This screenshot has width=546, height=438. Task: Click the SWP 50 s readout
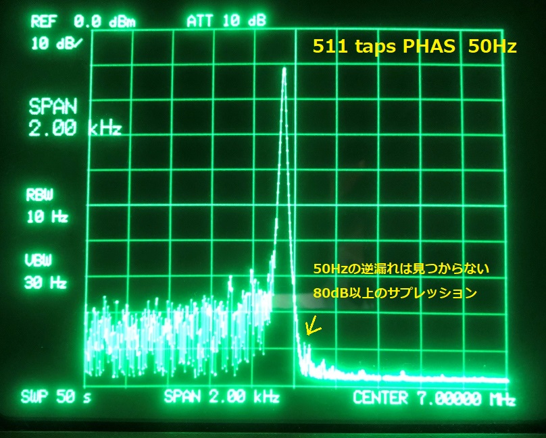tap(56, 397)
